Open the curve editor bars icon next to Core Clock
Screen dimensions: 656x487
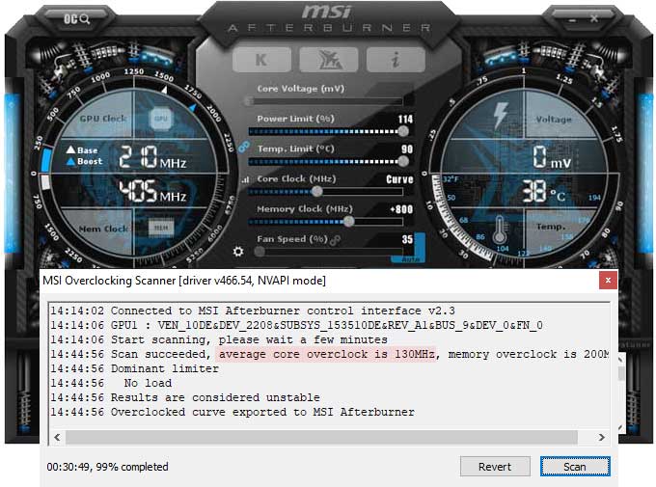point(246,180)
